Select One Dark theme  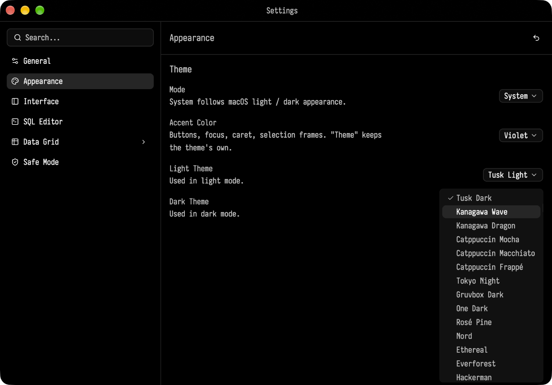pos(491,309)
